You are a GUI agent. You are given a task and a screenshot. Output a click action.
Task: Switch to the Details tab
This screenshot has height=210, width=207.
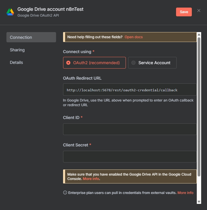(16, 62)
